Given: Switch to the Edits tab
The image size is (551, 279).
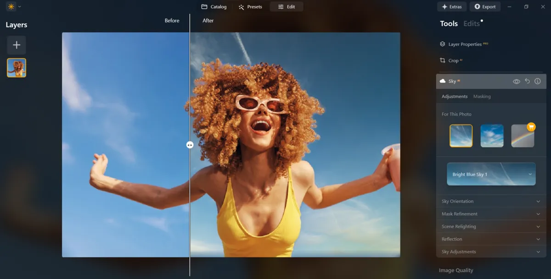Looking at the screenshot, I should [x=472, y=24].
